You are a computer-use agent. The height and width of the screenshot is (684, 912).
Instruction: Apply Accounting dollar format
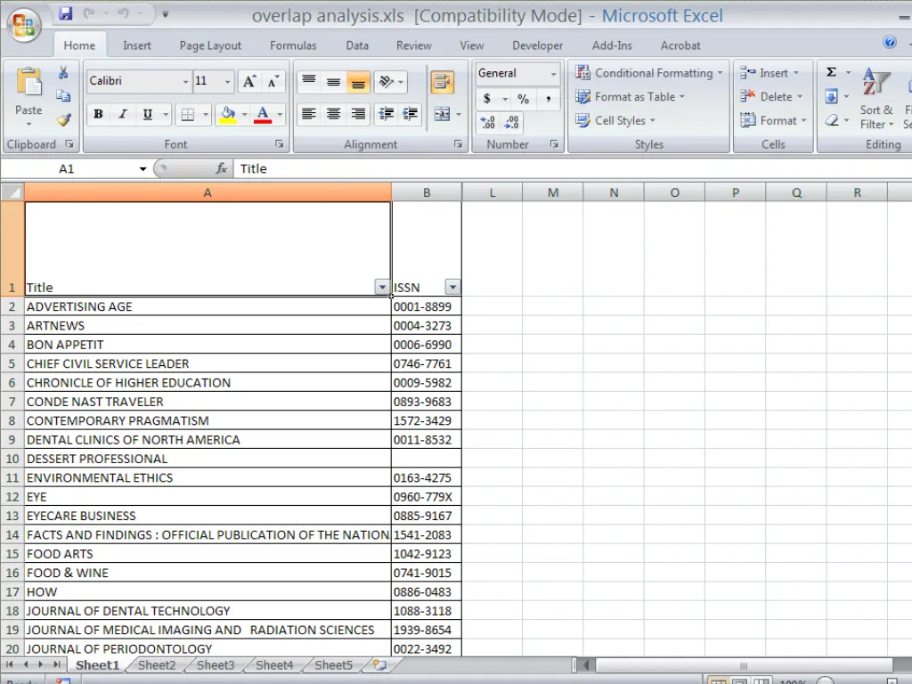pyautogui.click(x=487, y=99)
